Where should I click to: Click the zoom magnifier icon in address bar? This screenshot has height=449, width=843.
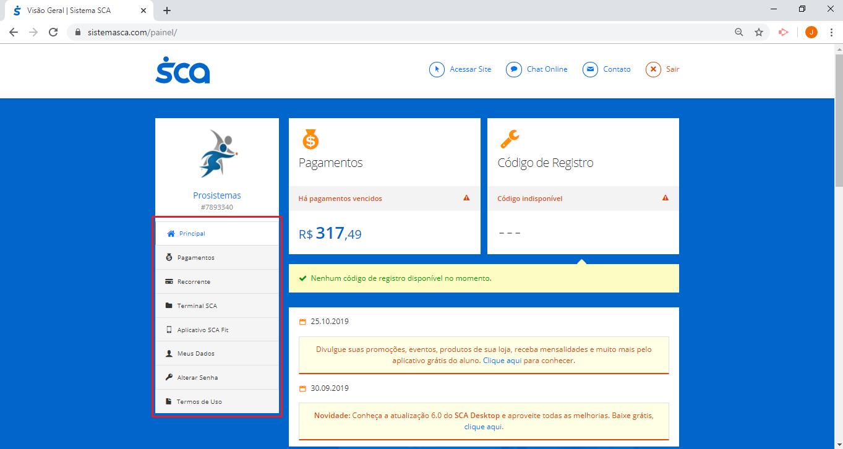[738, 32]
